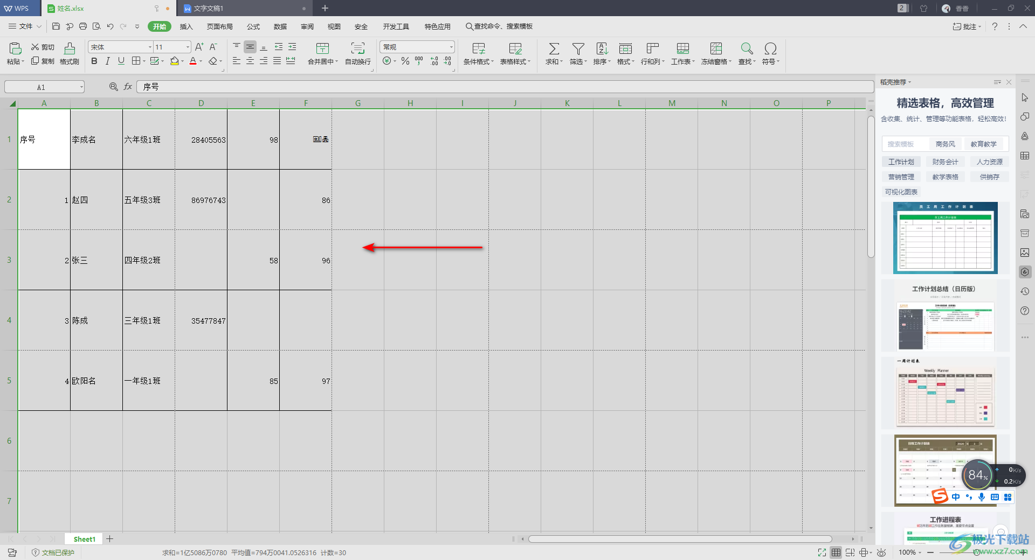Click the 教育教学 template tag
This screenshot has height=560, width=1035.
[983, 144]
